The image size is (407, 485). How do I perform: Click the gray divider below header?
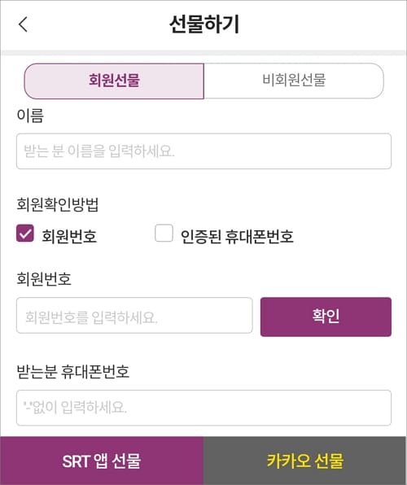coord(203,53)
